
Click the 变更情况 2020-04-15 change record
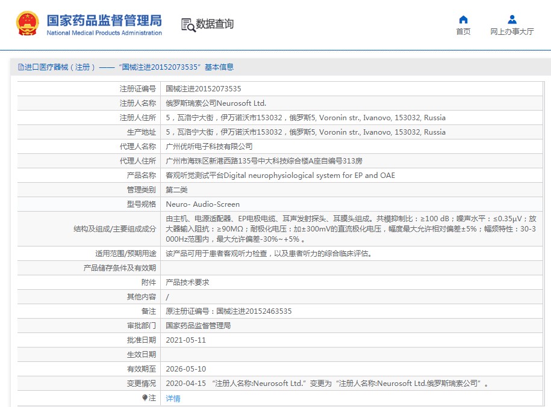pos(327,384)
